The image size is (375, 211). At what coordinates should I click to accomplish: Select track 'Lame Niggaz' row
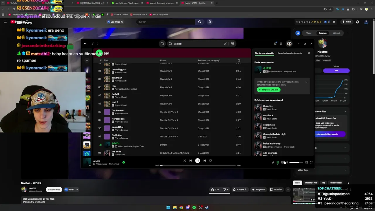(173, 71)
